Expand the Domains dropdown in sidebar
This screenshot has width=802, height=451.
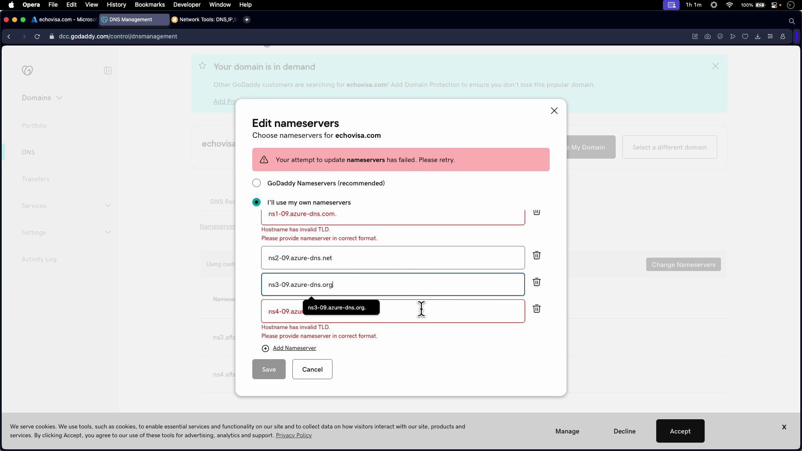tap(42, 98)
